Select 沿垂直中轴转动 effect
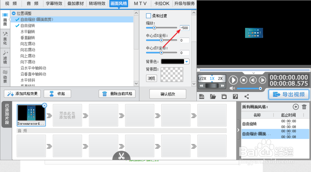The width and height of the screenshot is (311, 172). (33, 74)
